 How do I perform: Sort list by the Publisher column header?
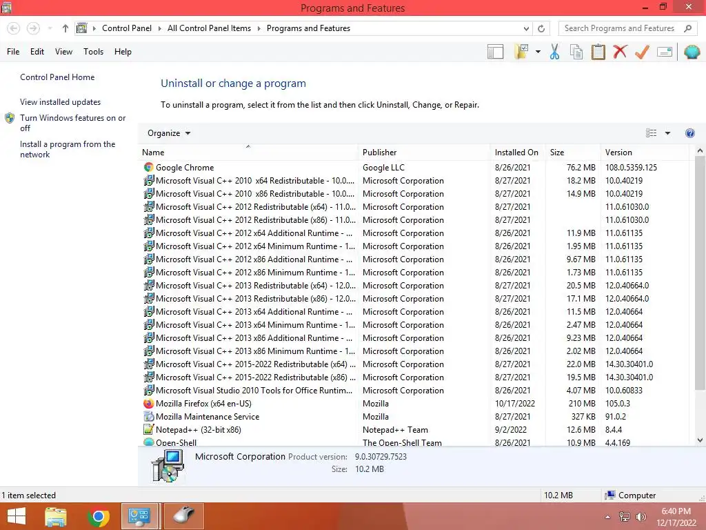(424, 153)
